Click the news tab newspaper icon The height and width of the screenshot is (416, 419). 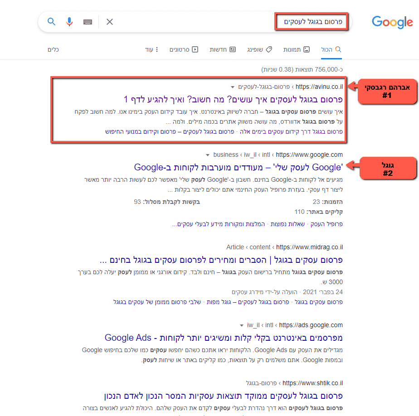tap(233, 49)
